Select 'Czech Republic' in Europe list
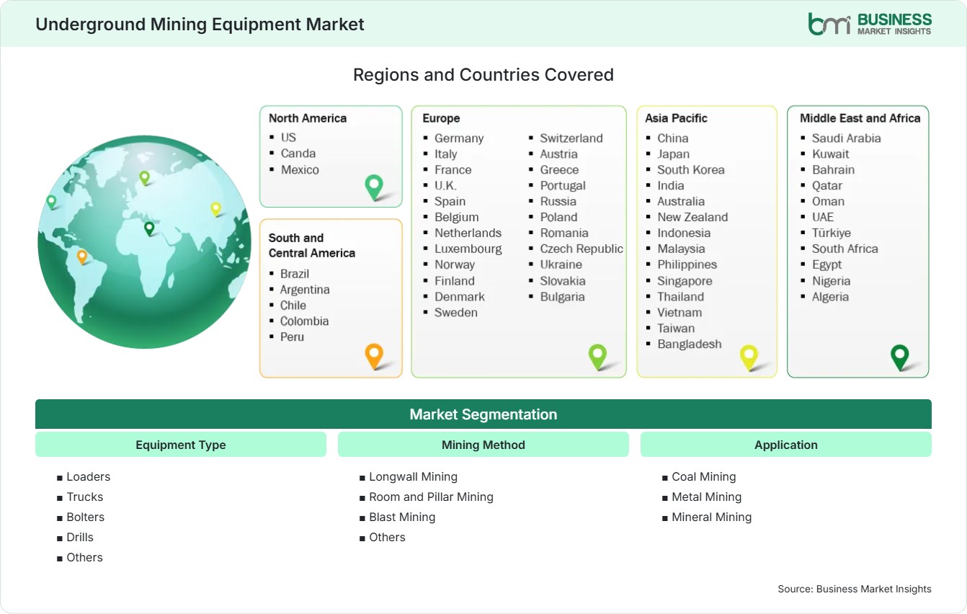Viewport: 967px width, 614px height. (581, 249)
